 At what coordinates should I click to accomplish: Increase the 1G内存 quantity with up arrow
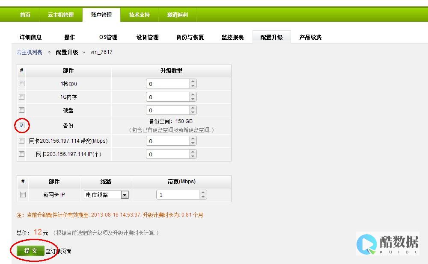point(193,95)
